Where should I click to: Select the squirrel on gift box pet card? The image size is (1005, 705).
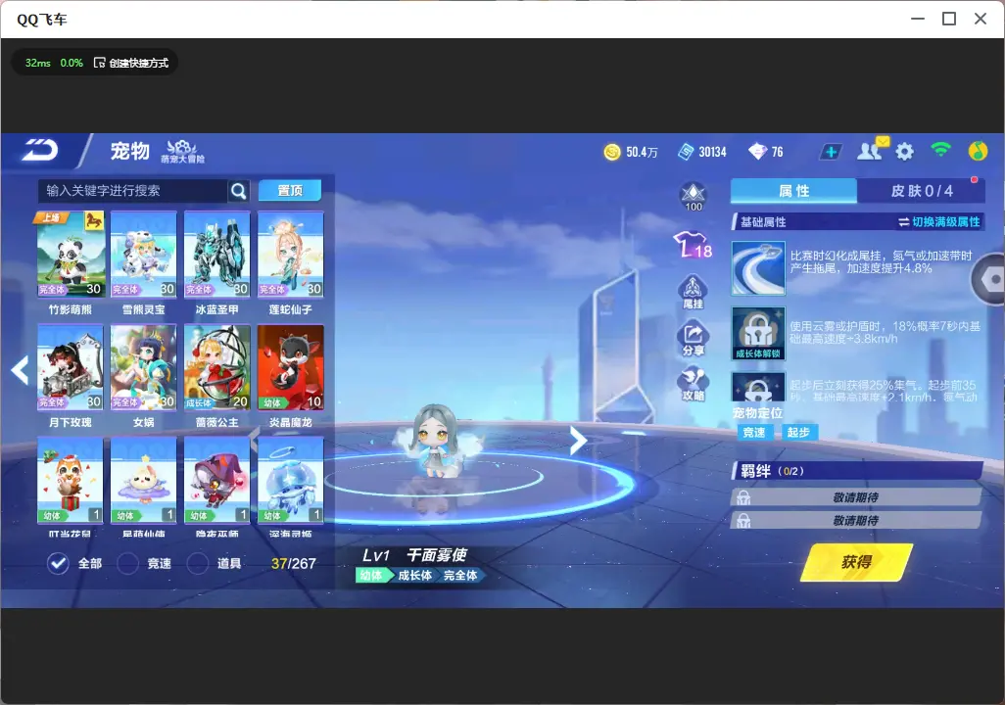click(x=71, y=481)
